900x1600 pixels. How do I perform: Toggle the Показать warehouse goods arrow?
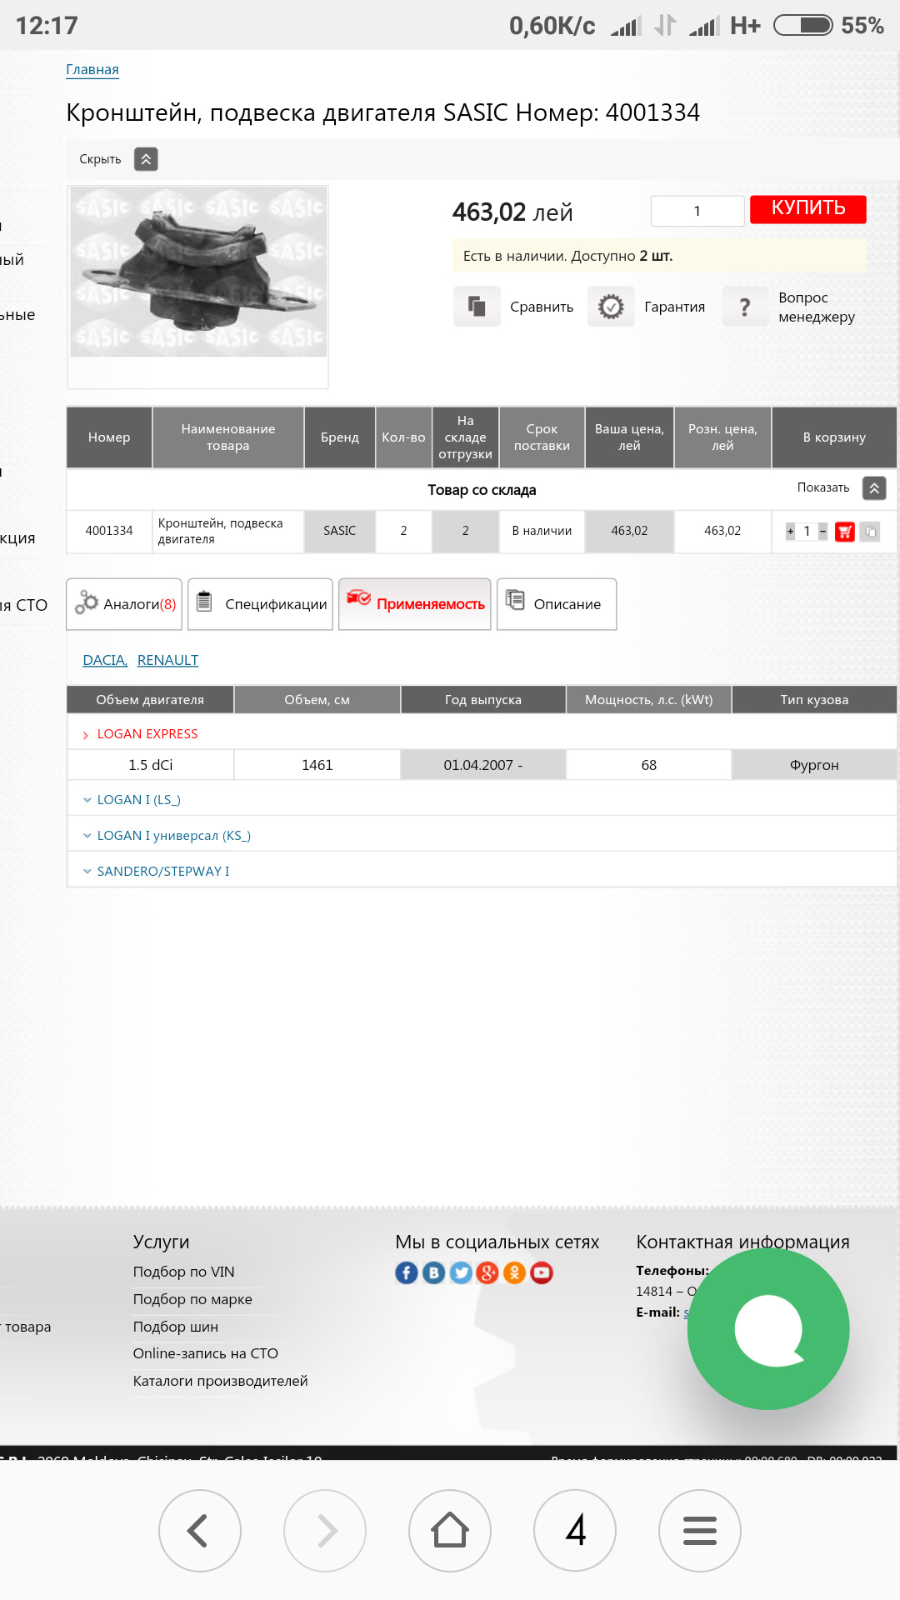tap(874, 488)
